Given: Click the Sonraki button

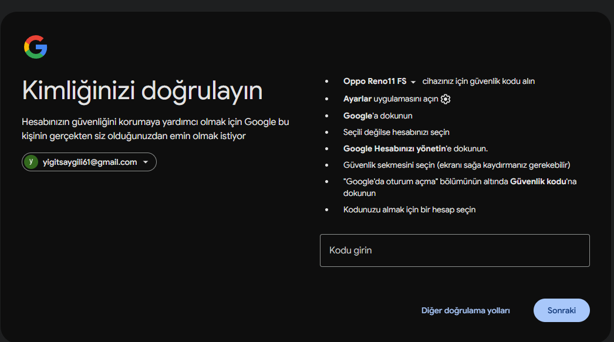Looking at the screenshot, I should click(x=562, y=310).
